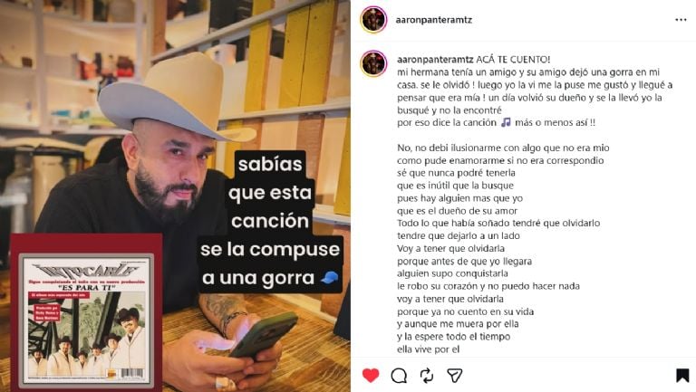
Task: Click the phone held in the photo
Action: [x=263, y=334]
